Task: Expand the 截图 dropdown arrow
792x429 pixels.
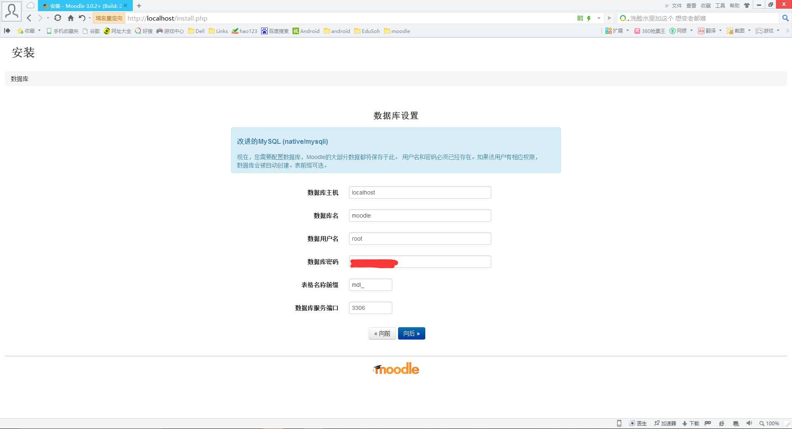Action: click(x=749, y=30)
